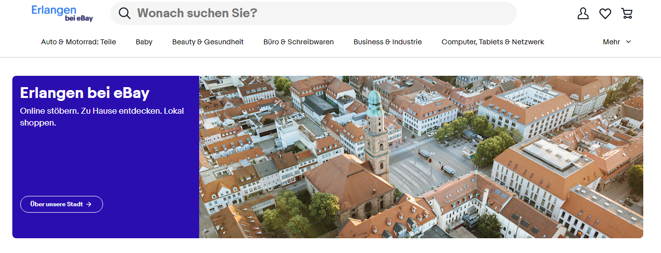The height and width of the screenshot is (253, 661).
Task: Click the chevron next to Mehr
Action: [628, 42]
